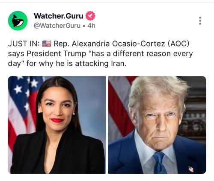Click the red lipstick smile in left photo
Screen dimensions: 214x181
(57, 120)
